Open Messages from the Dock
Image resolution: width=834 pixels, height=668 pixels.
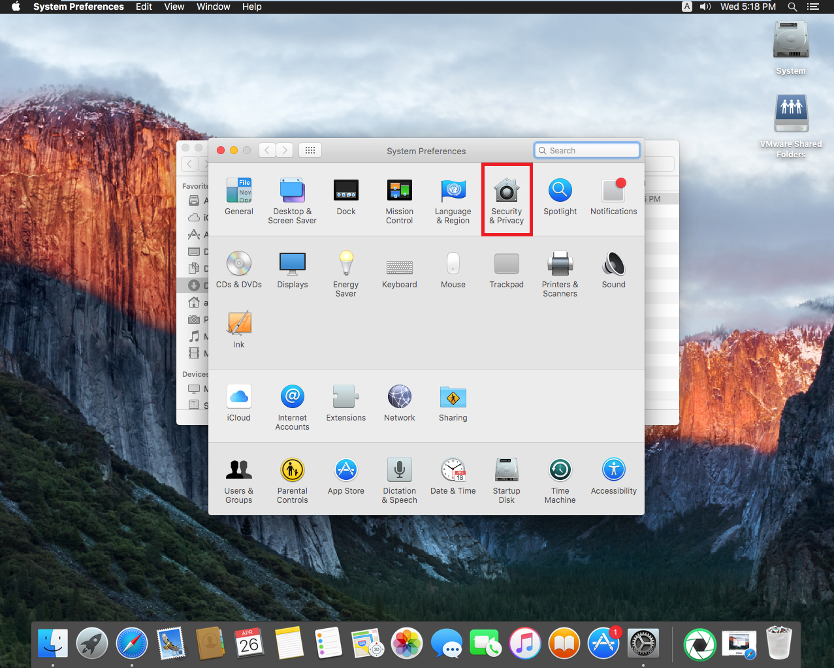(x=447, y=644)
